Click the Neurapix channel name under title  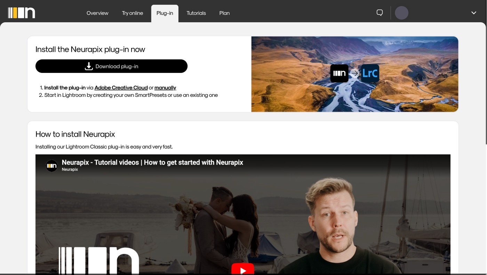(70, 169)
